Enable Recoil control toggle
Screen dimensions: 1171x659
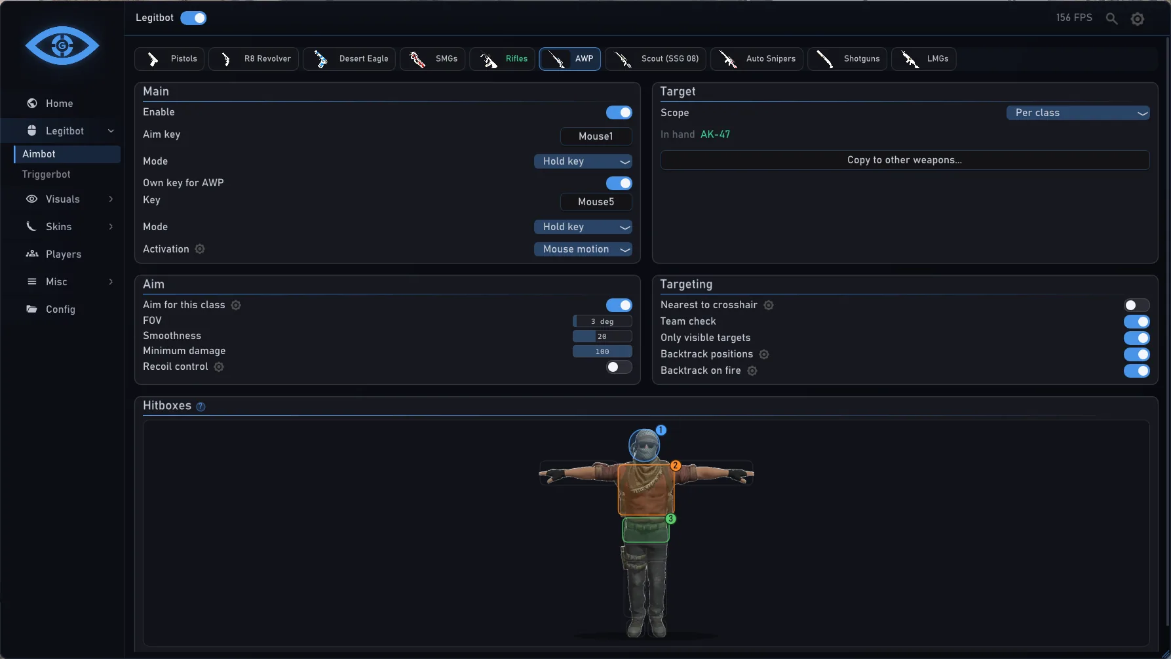619,367
